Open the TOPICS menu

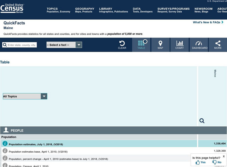[x=52, y=9]
